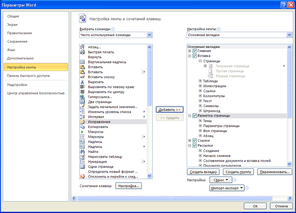Uncheck the Рассылки tab checkbox

coord(195,145)
